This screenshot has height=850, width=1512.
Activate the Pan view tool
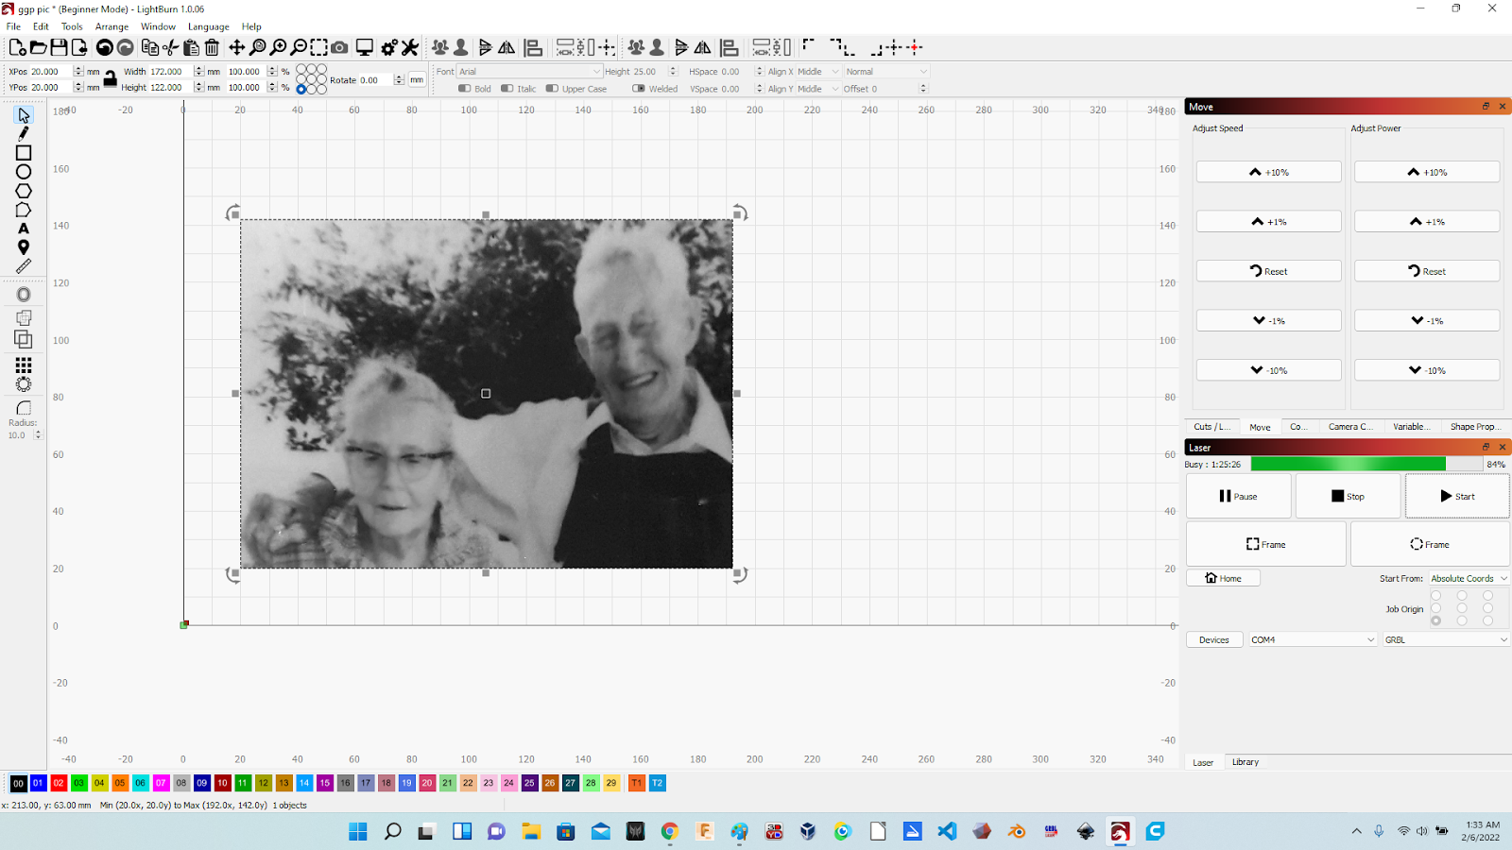[236, 47]
